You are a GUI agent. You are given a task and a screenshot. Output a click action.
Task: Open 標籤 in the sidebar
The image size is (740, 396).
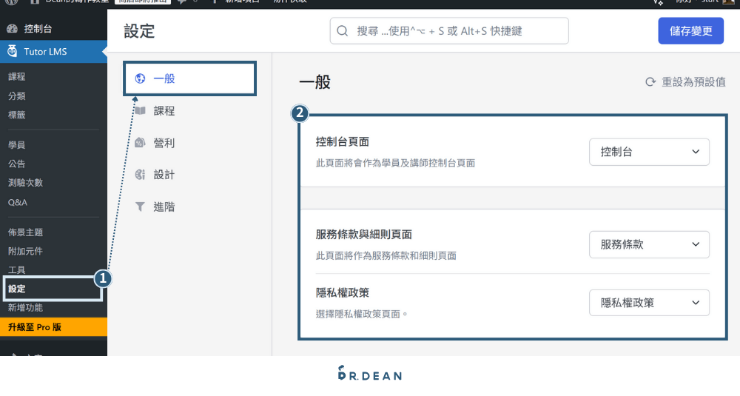coord(16,115)
